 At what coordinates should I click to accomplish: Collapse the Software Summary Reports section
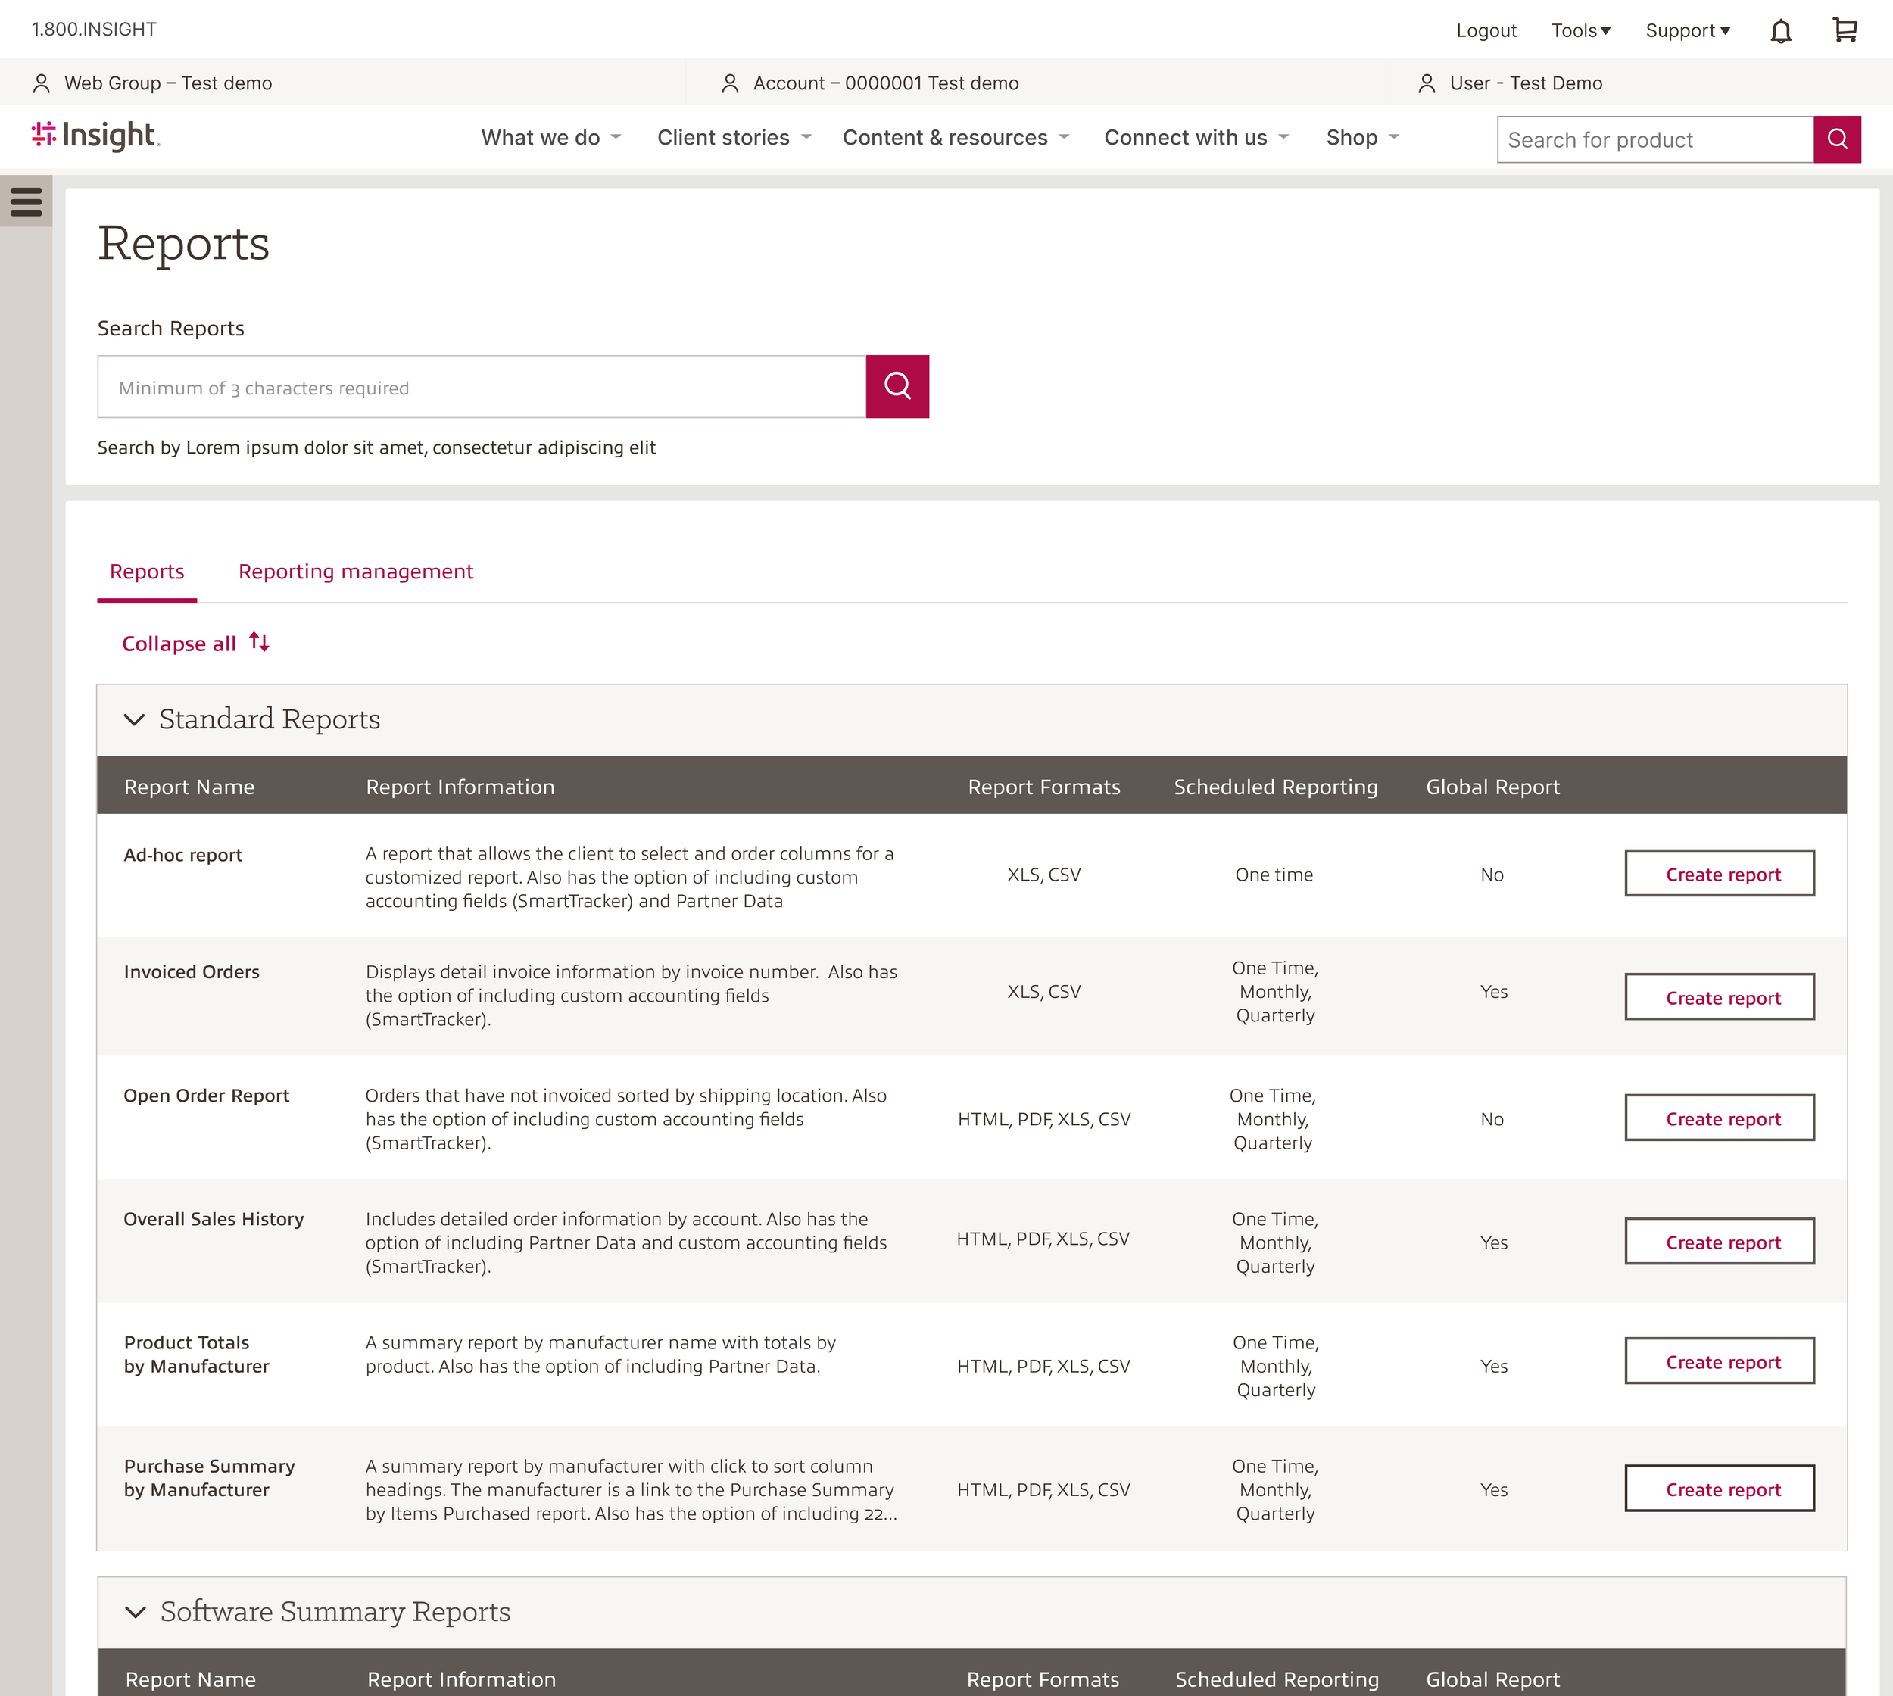136,1612
